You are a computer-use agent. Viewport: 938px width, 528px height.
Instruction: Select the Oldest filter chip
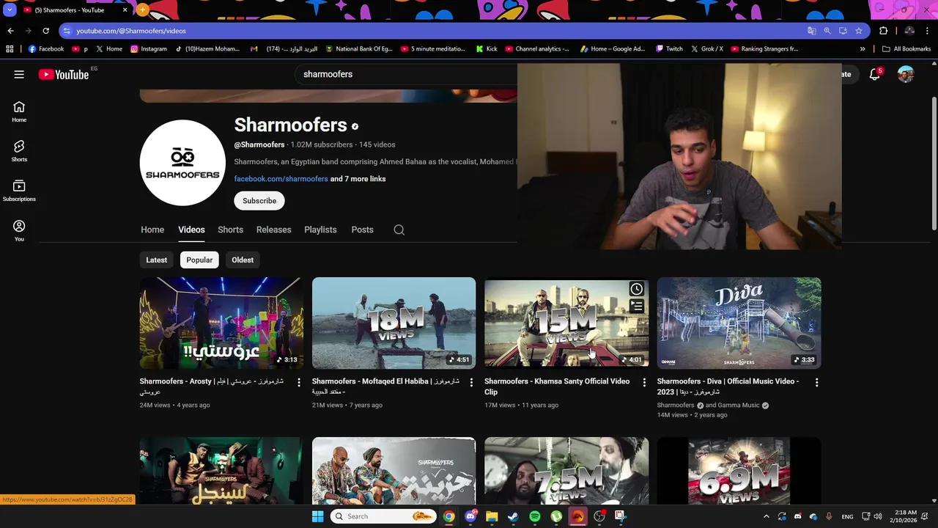[243, 260]
